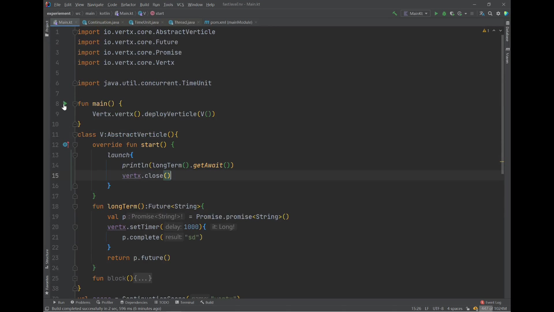Screen dimensions: 554x312
Task: Open IDE settings gear icon
Action: tap(498, 14)
